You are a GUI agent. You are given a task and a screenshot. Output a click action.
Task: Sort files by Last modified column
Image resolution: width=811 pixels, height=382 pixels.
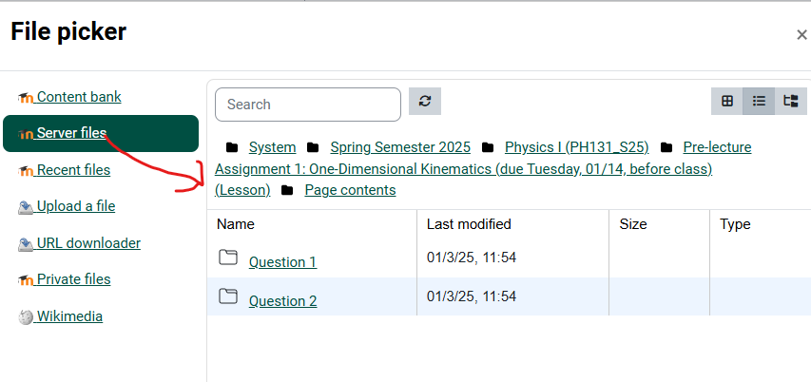pyautogui.click(x=469, y=224)
